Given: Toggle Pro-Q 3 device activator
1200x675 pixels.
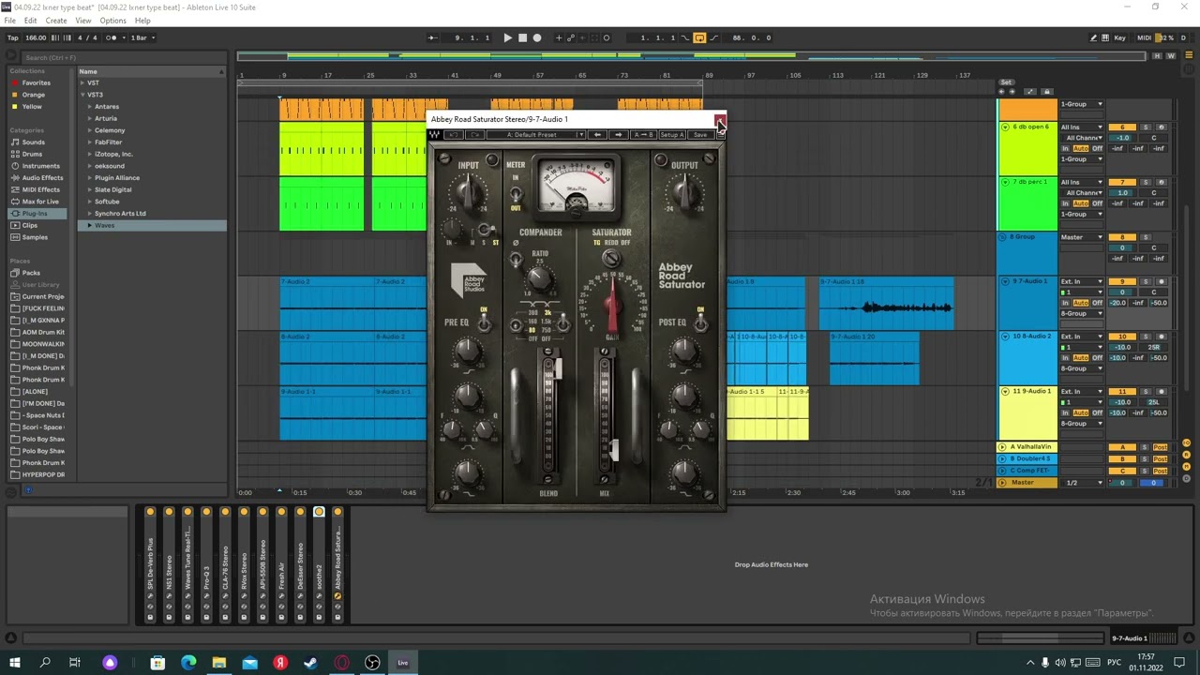Looking at the screenshot, I should tap(206, 512).
